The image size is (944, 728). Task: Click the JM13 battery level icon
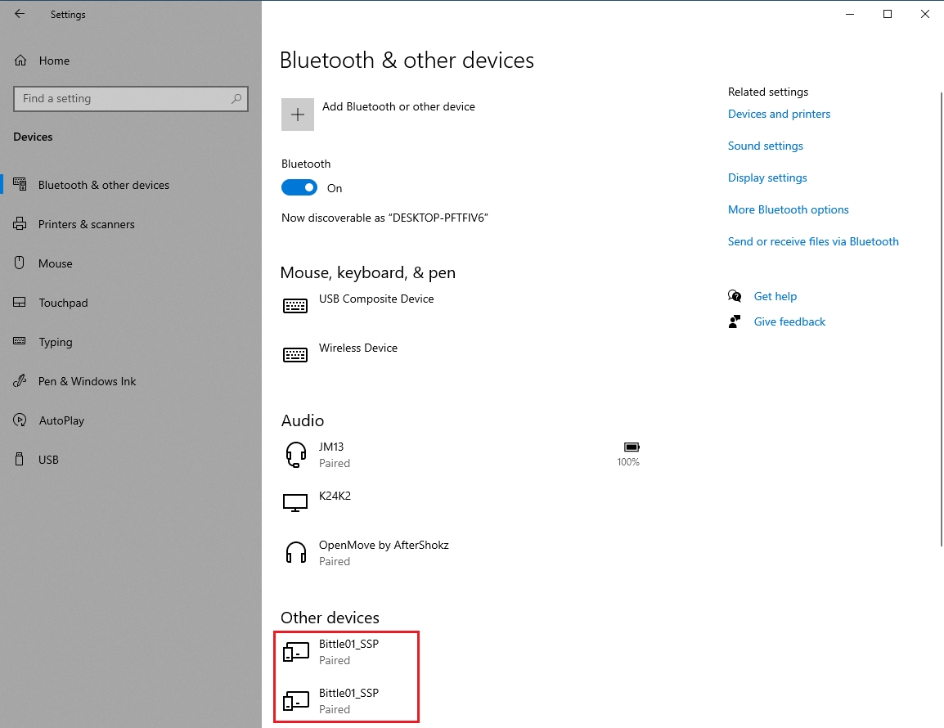pos(631,447)
